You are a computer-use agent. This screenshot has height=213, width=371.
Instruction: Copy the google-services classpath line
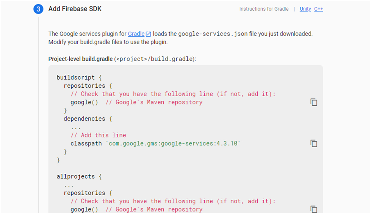(x=314, y=143)
